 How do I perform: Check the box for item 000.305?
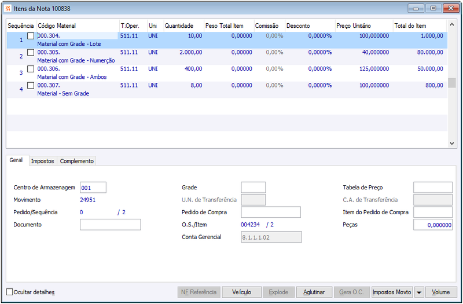(x=31, y=53)
